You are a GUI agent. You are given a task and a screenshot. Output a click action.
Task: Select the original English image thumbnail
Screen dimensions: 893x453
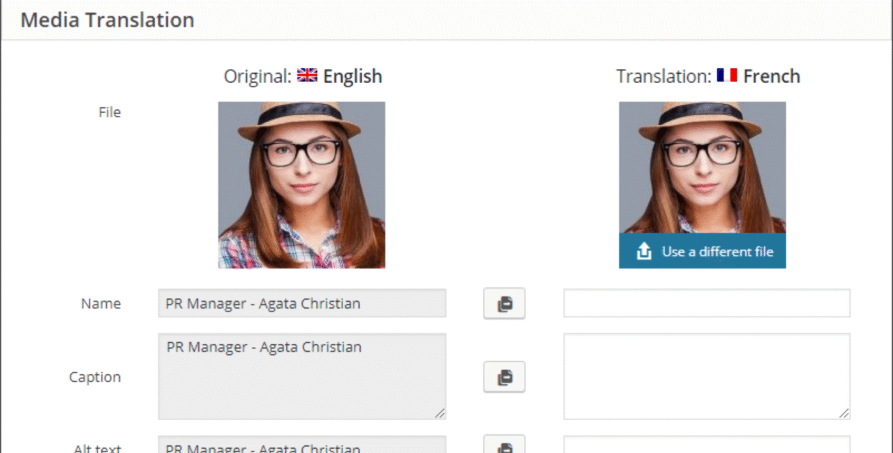click(x=301, y=185)
